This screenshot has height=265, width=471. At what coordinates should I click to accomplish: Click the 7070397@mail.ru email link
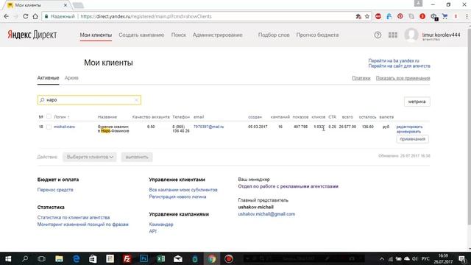208,127
